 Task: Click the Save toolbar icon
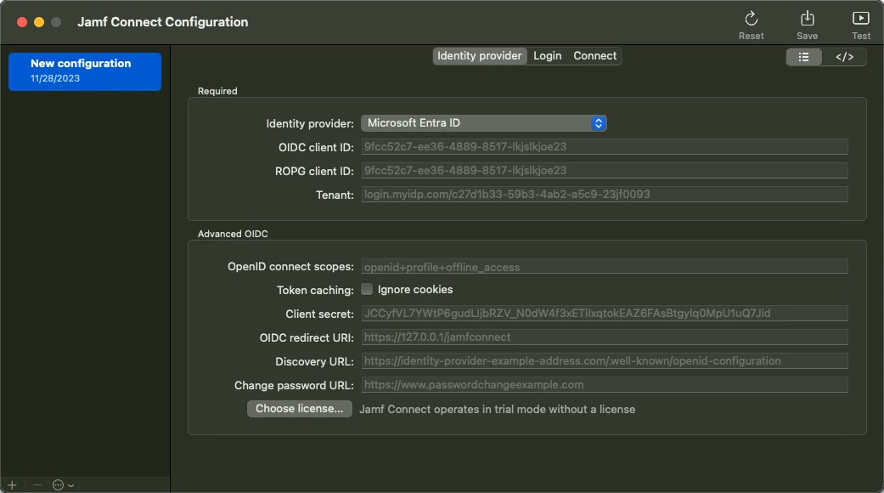(x=807, y=19)
